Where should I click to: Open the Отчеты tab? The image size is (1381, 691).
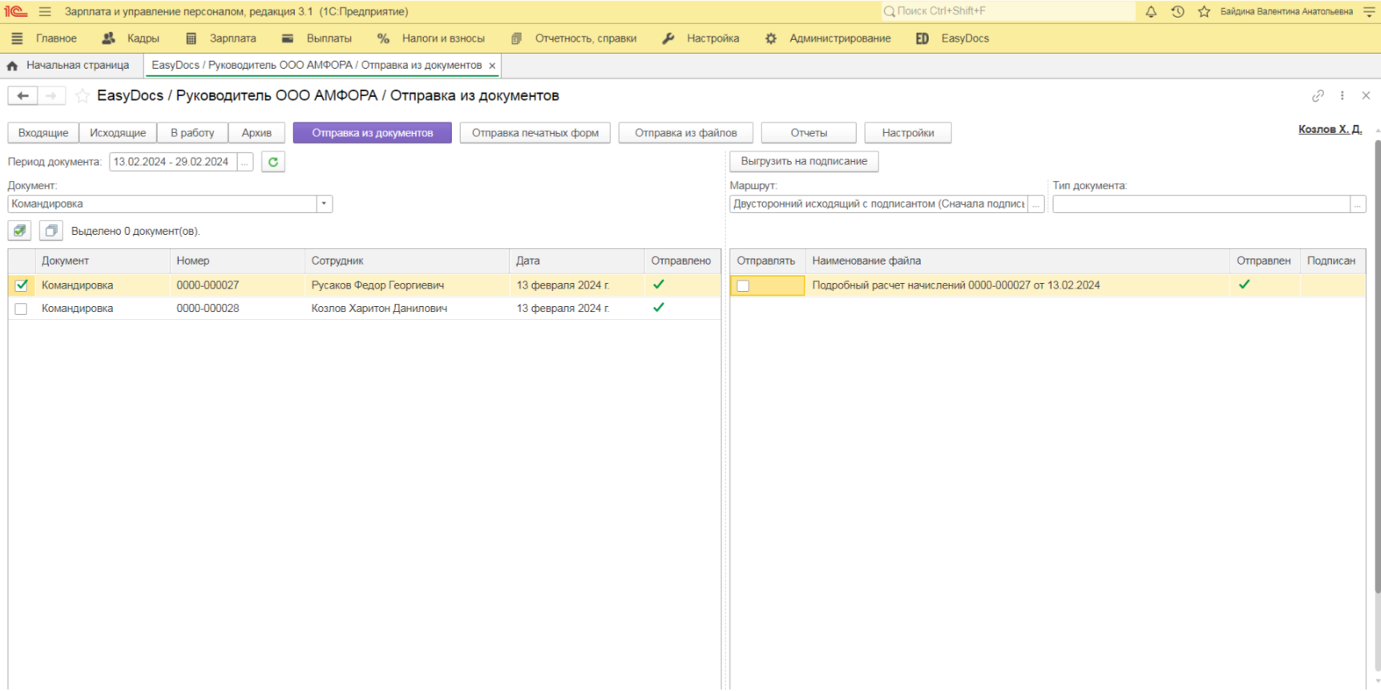(809, 133)
